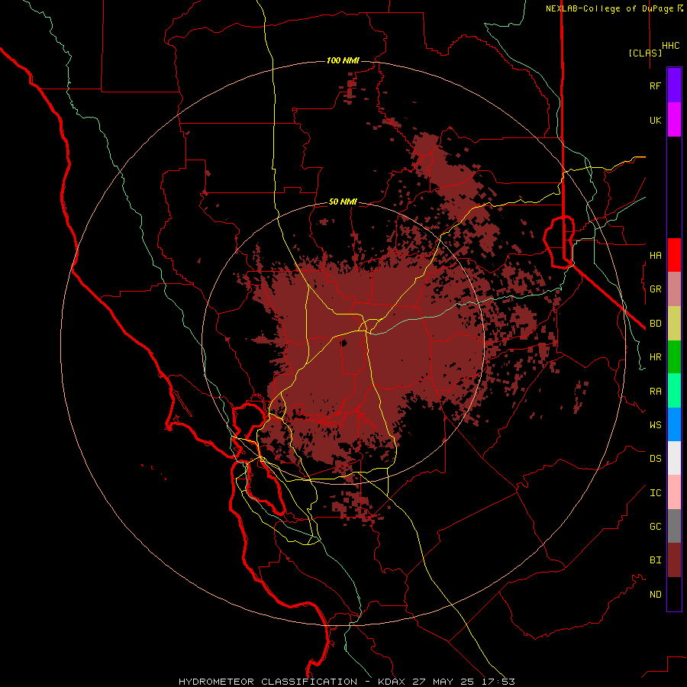Image resolution: width=687 pixels, height=687 pixels.
Task: Click the 'RF' legend label
Action: 655,85
